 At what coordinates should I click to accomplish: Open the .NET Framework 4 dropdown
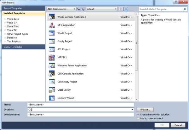tap(61, 9)
